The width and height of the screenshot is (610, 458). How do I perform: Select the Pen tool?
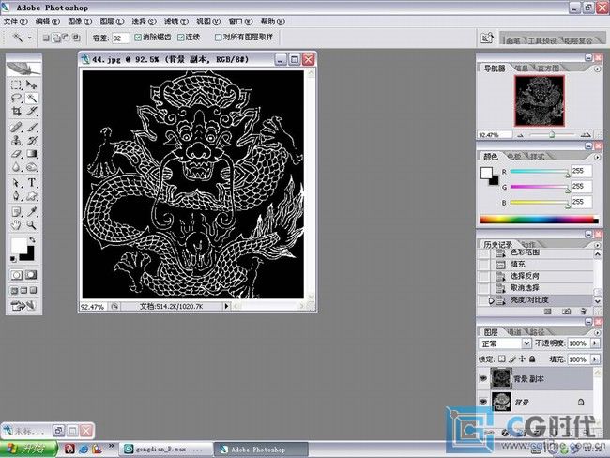[16, 196]
